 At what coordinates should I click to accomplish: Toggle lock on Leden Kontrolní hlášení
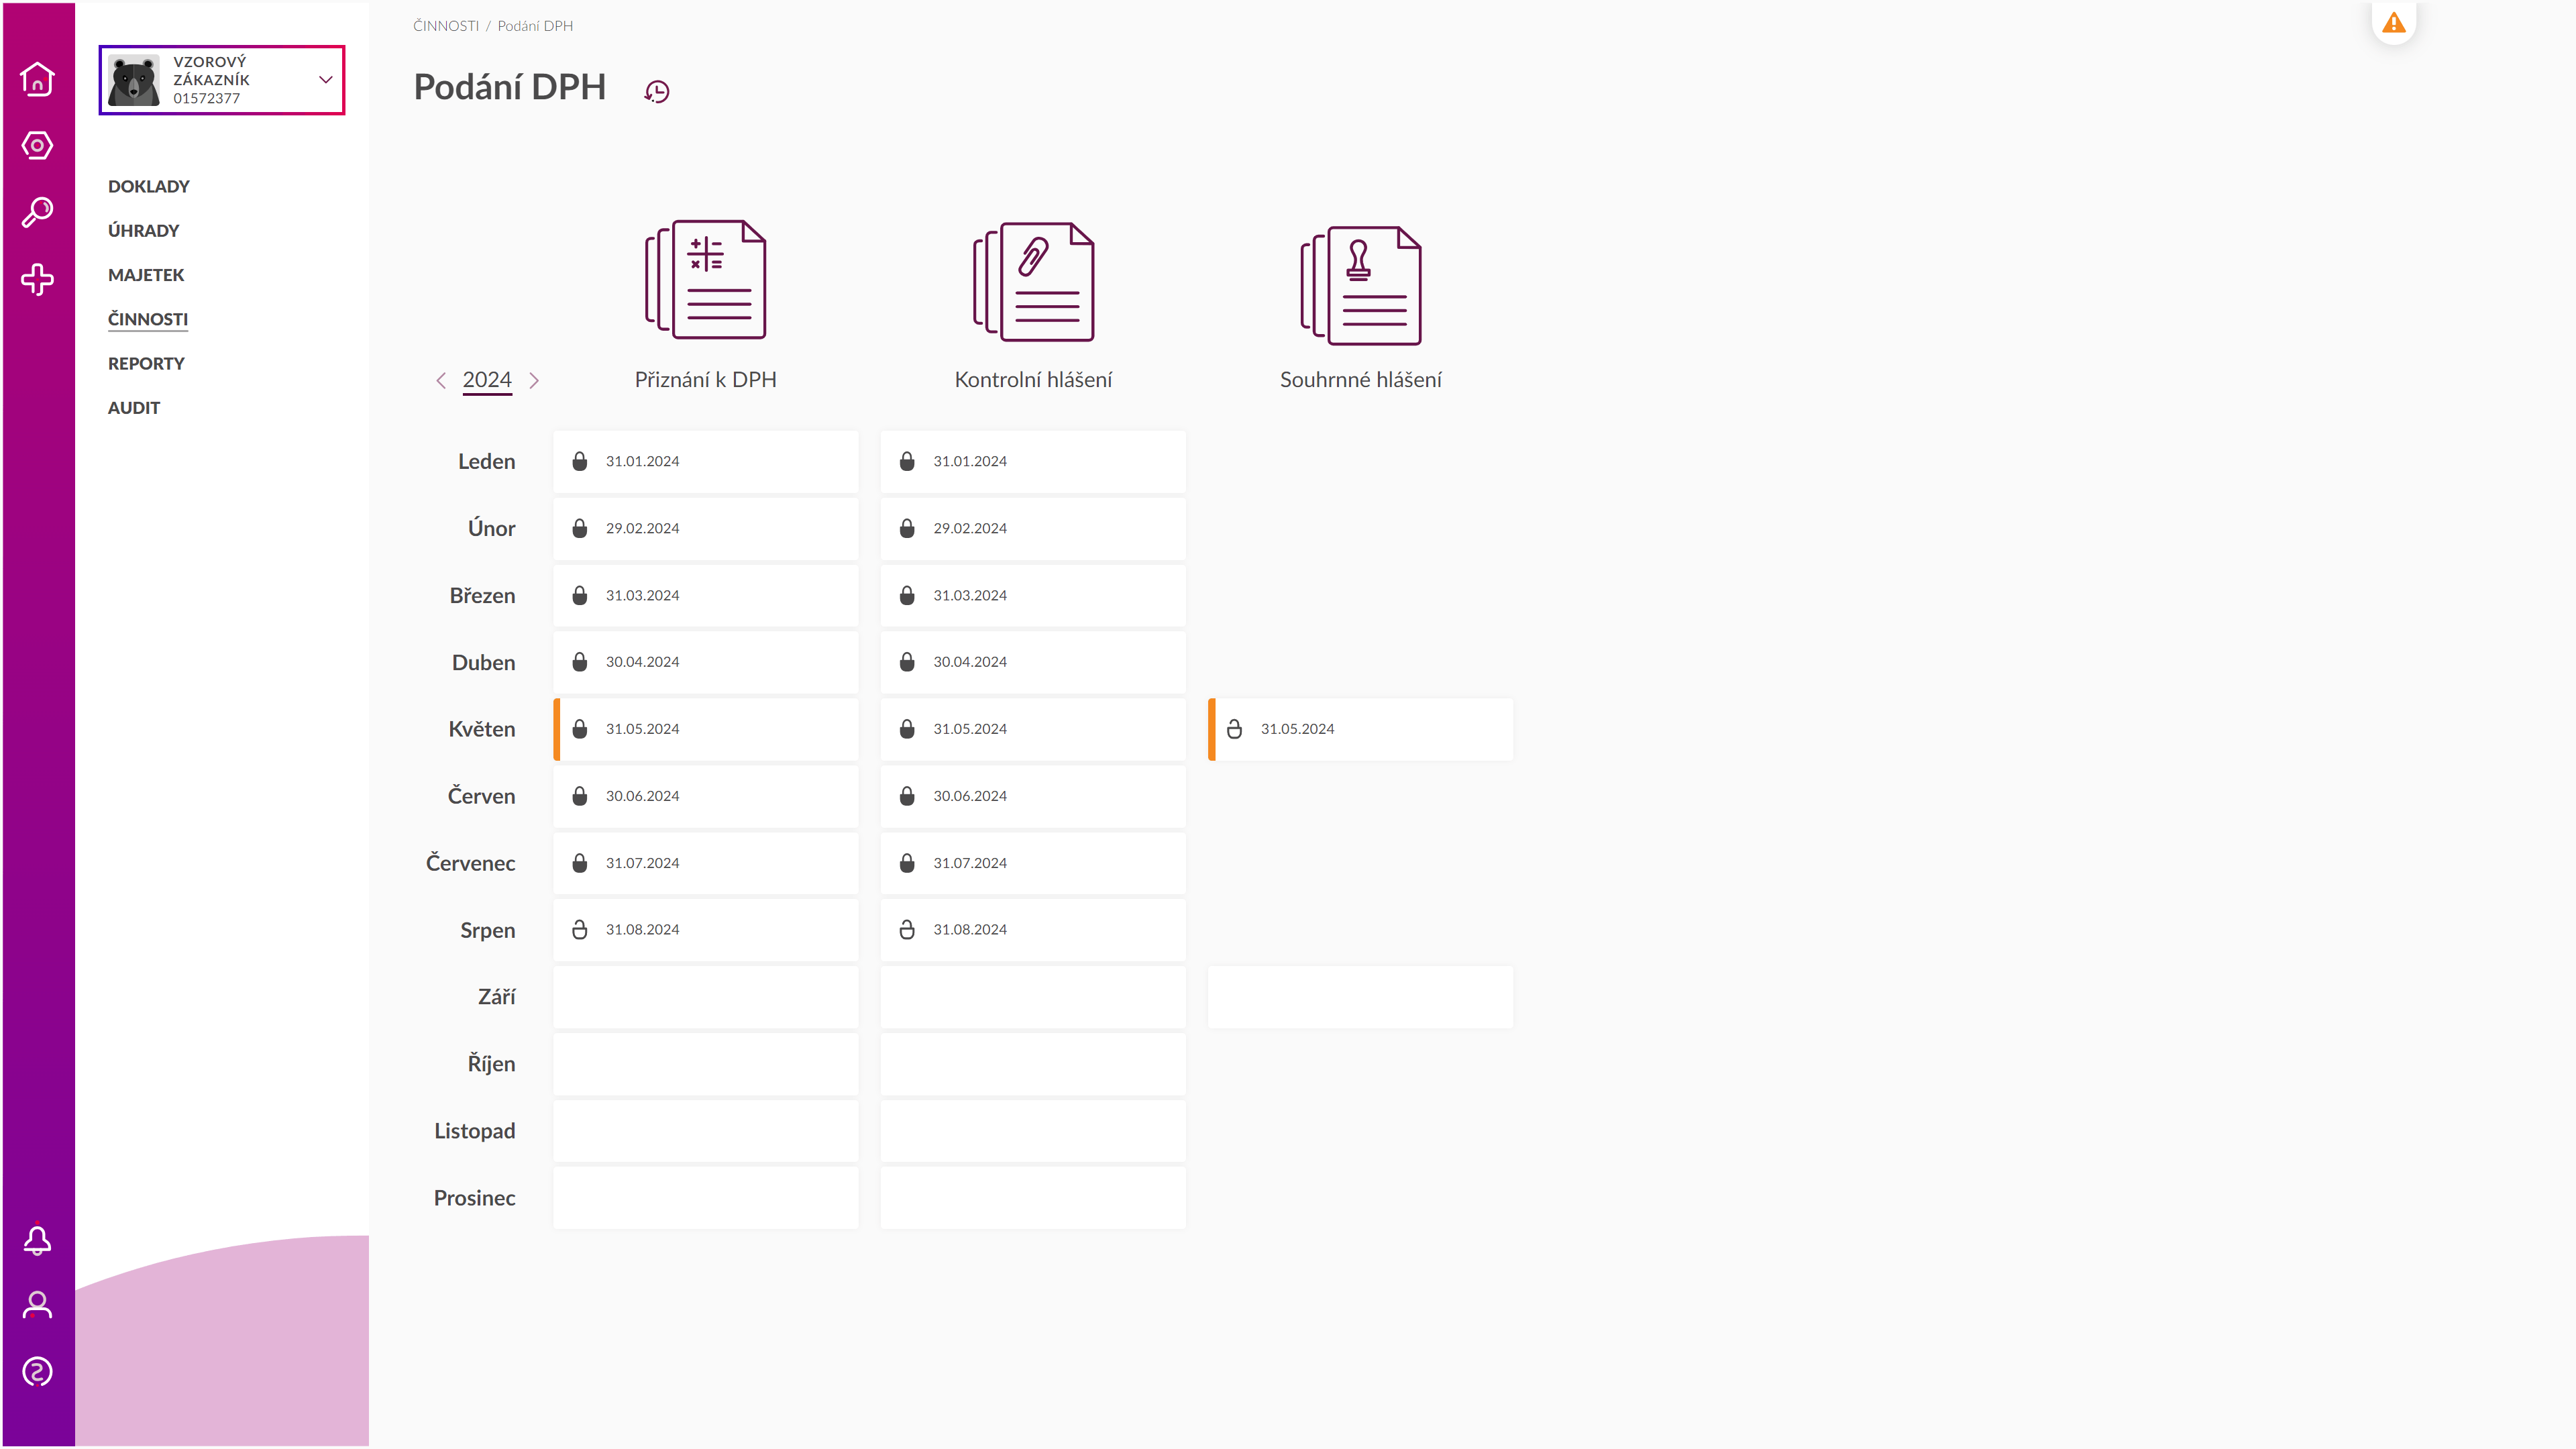(x=907, y=461)
